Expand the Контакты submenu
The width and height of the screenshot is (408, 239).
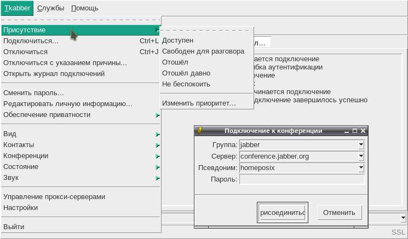81,145
